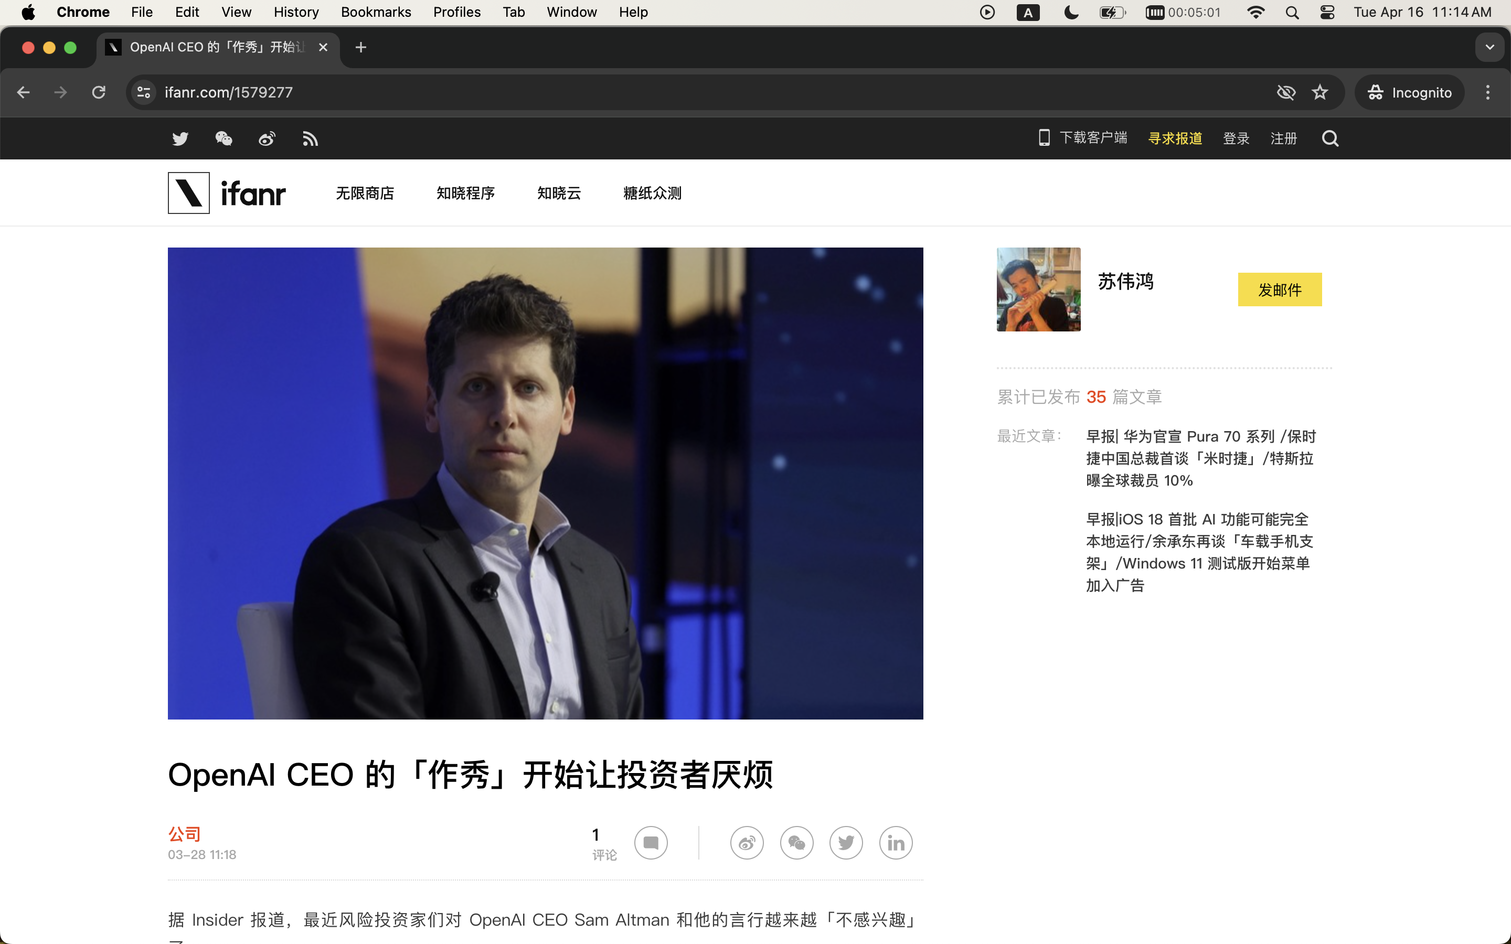
Task: Open Spotlight search in menu bar
Action: point(1292,12)
